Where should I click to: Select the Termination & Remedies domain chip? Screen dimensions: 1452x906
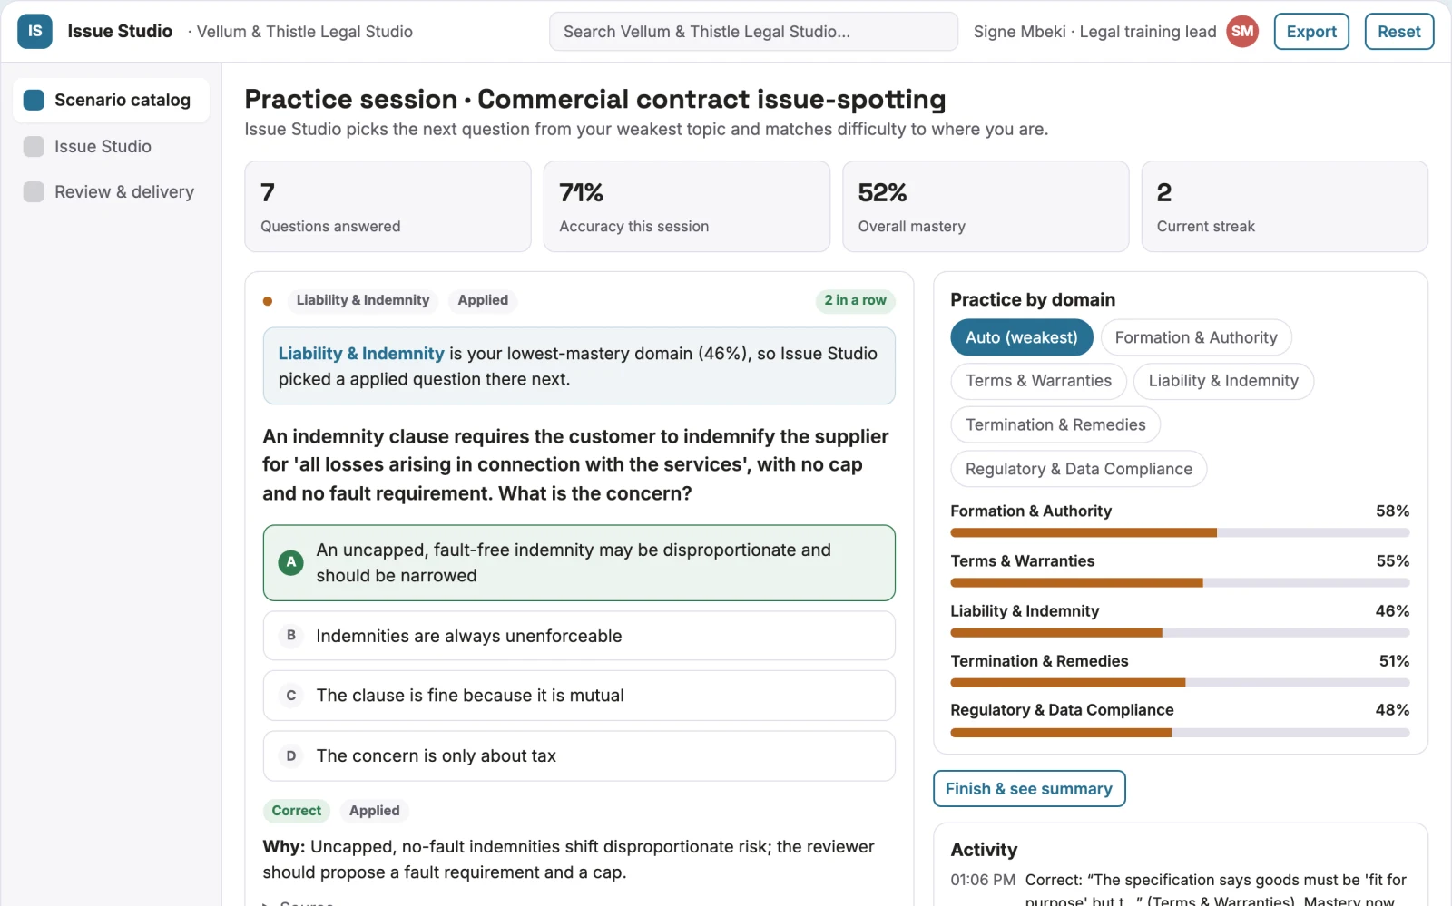click(1055, 424)
